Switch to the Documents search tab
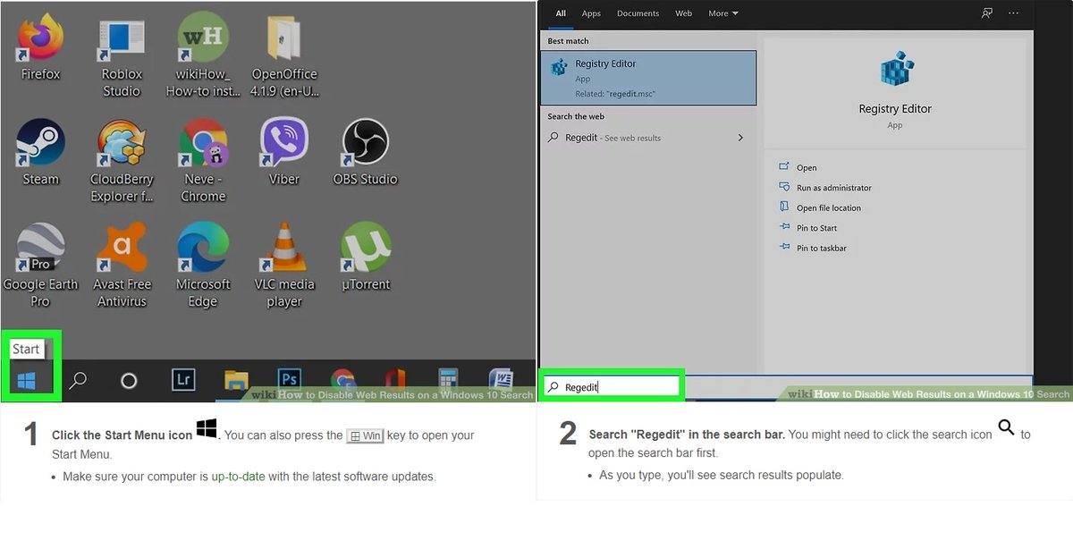This screenshot has height=549, width=1073. pyautogui.click(x=637, y=13)
